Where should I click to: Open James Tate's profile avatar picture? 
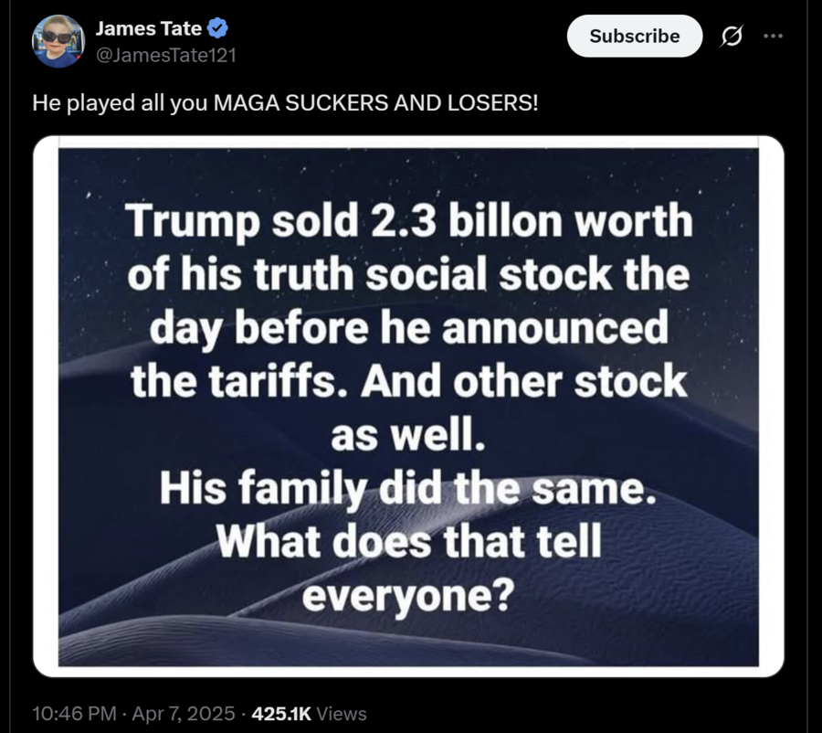click(x=59, y=41)
